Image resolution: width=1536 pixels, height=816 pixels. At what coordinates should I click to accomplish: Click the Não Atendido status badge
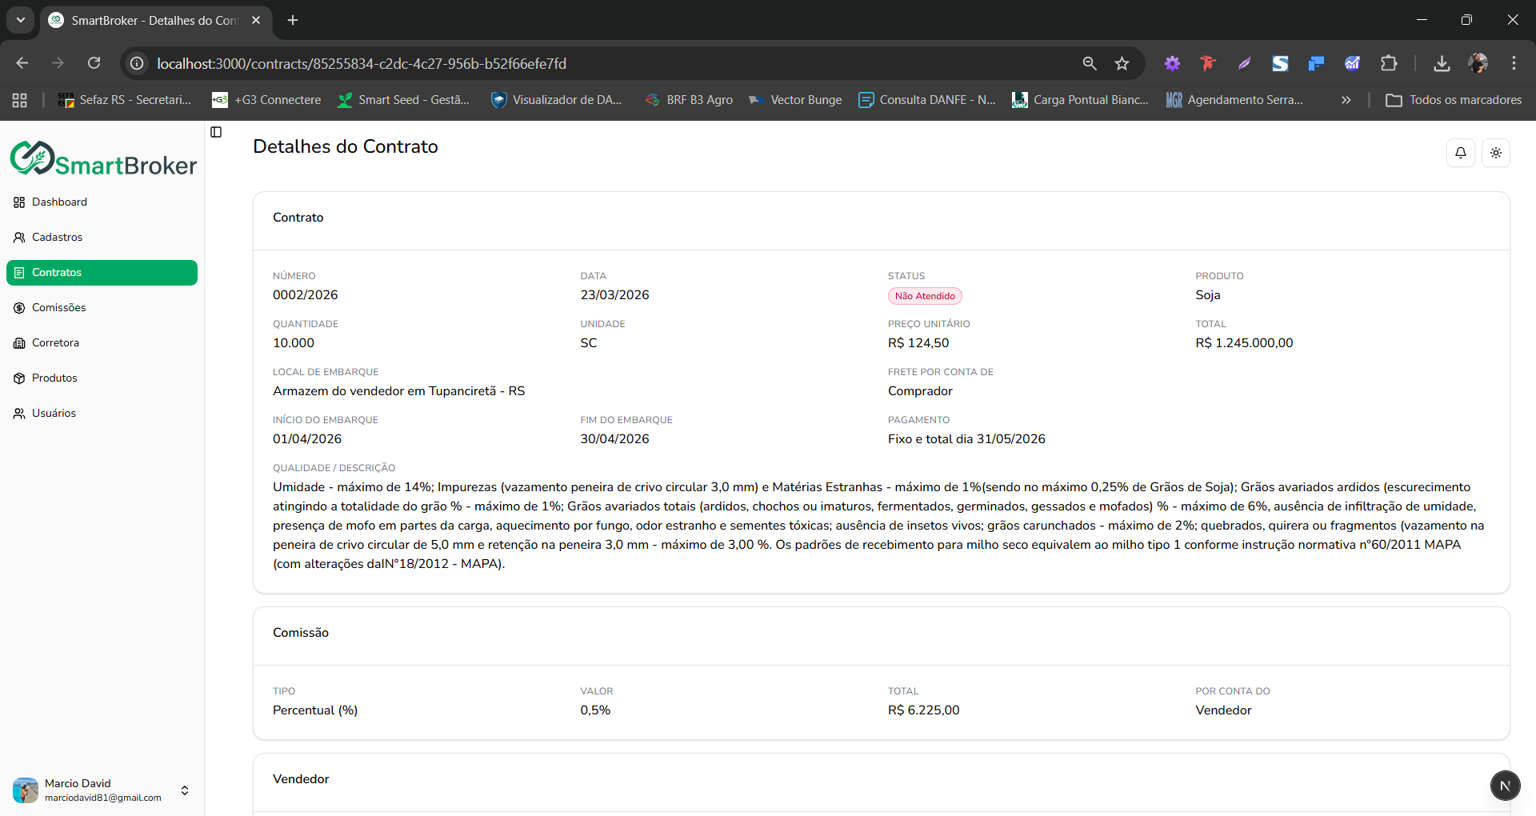click(x=925, y=296)
